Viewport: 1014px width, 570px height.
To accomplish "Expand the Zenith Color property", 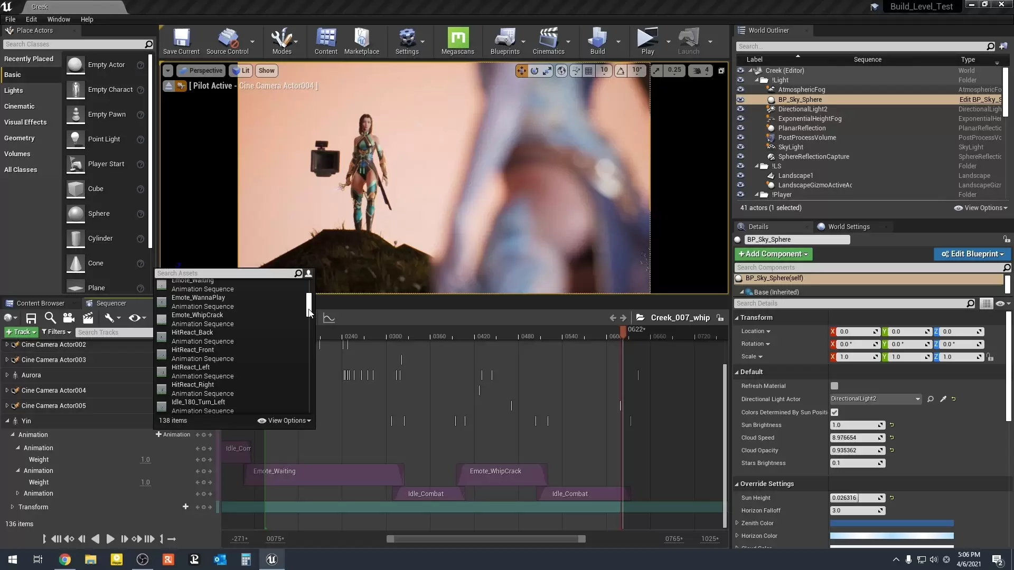I will tap(737, 523).
